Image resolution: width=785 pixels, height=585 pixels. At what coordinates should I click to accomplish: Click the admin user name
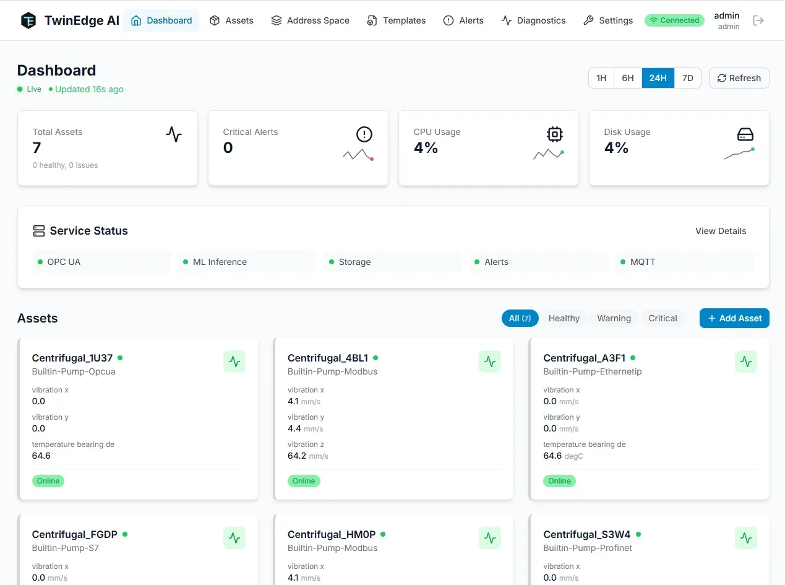(727, 15)
